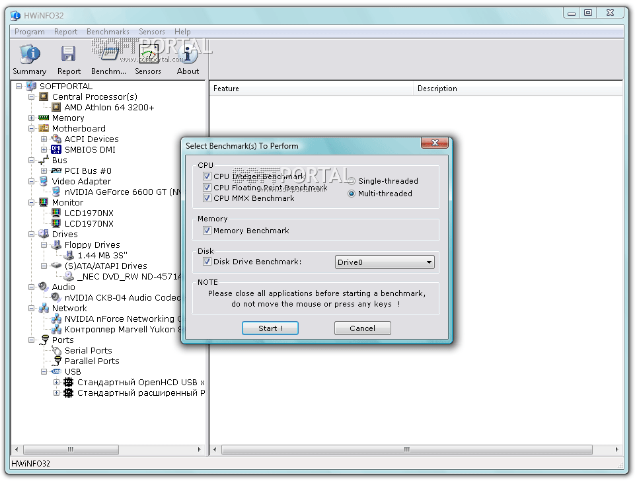Expand the Memory tree node
Screen dimensions: 637x483
click(31, 118)
